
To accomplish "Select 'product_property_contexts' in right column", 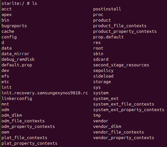I will pyautogui.click(x=125, y=32).
